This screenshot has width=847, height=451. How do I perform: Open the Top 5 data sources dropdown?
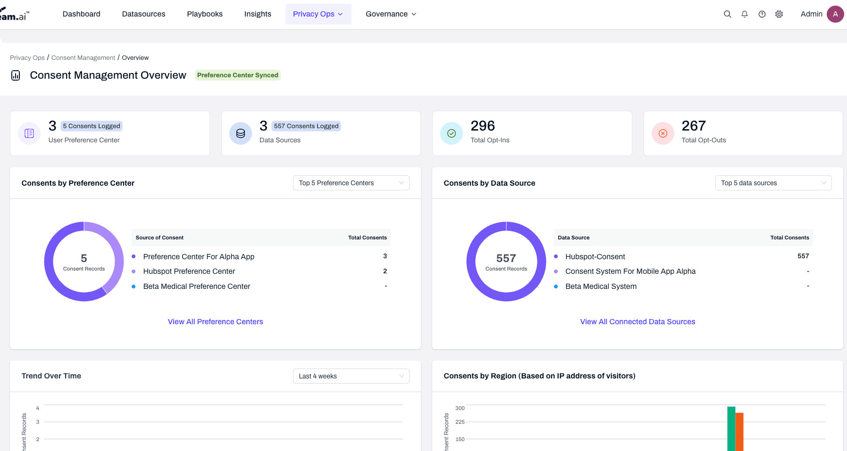(773, 183)
